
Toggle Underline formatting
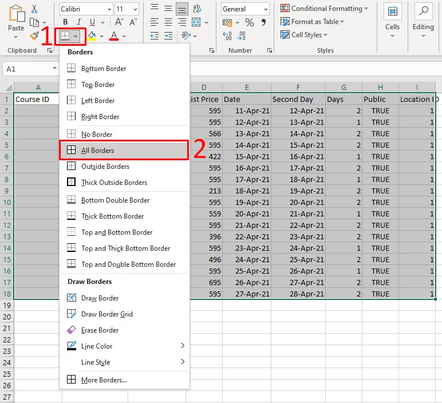[92, 22]
